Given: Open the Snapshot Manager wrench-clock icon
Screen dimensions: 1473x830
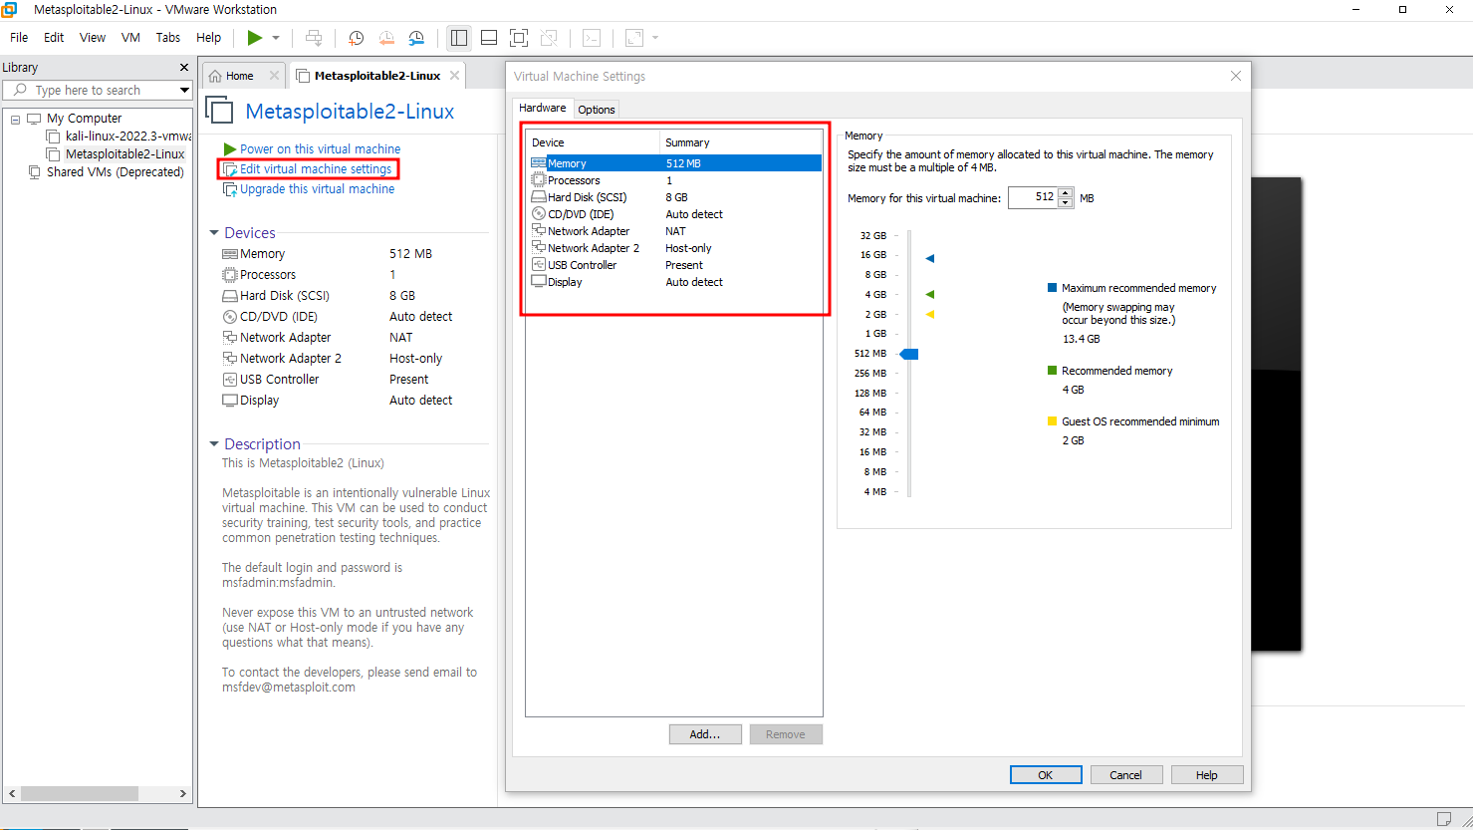Looking at the screenshot, I should click(417, 38).
